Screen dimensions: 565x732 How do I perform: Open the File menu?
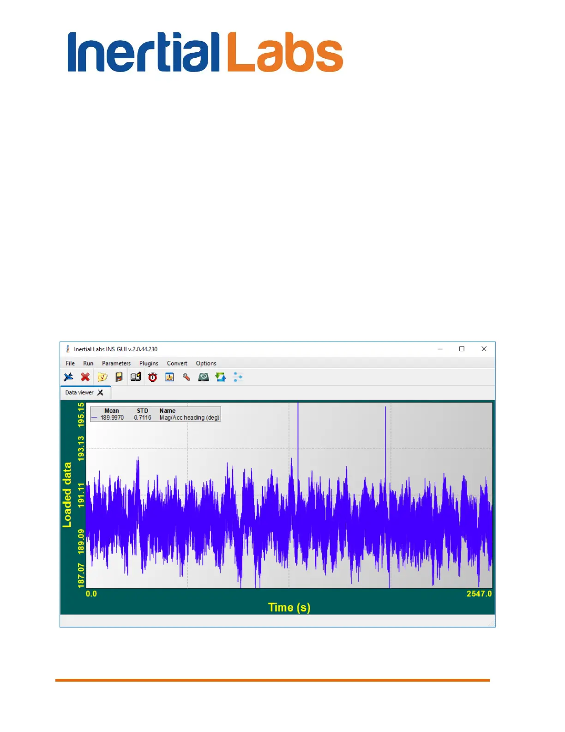[x=70, y=363]
